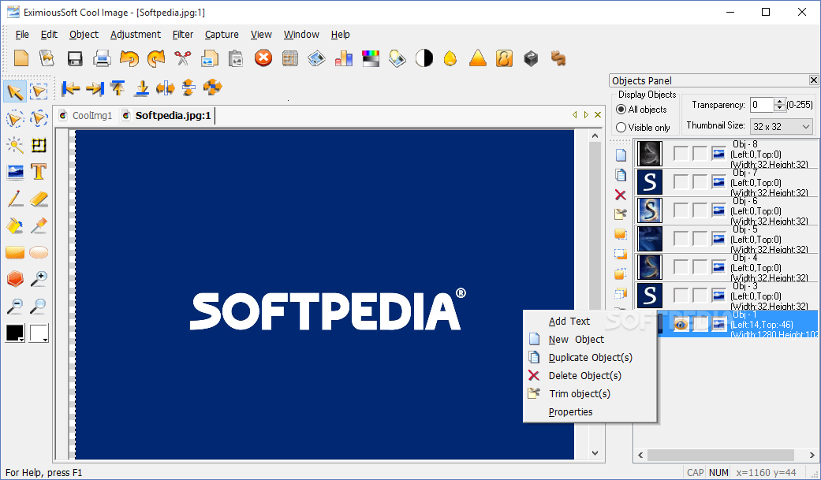Select the Text 'T' tool
Screen dimensions: 821x480
pos(39,172)
